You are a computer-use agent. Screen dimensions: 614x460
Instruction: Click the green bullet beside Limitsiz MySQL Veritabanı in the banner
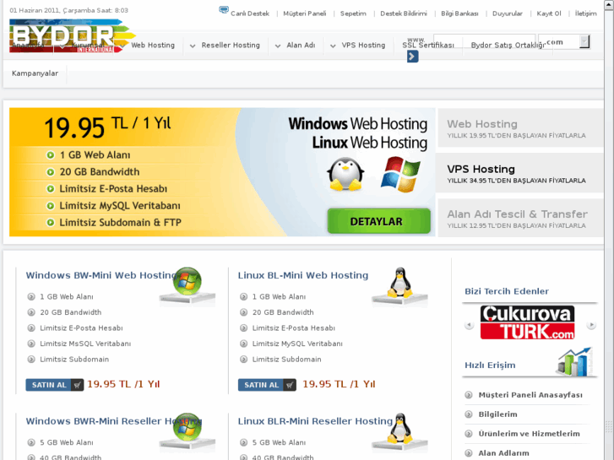pyautogui.click(x=51, y=206)
